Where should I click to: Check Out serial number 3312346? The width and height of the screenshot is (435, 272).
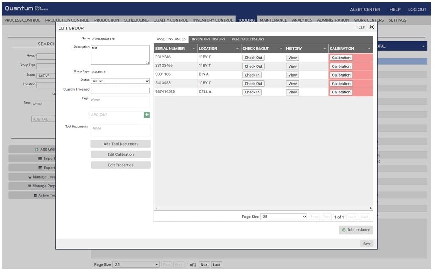(253, 58)
